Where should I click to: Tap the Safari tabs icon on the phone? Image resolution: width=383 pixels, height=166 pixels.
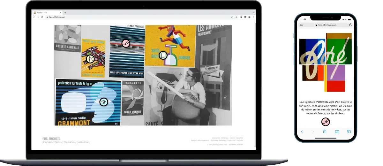click(349, 132)
